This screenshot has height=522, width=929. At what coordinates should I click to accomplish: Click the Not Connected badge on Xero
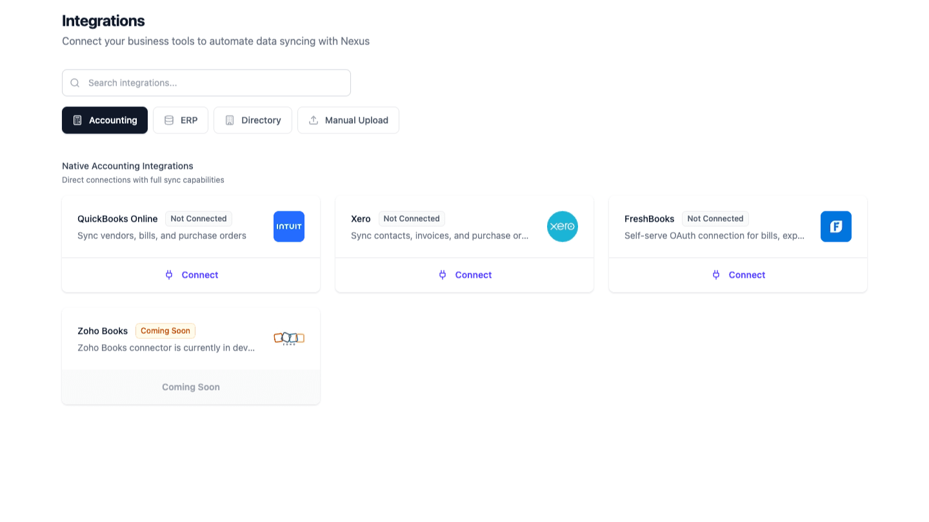(412, 218)
